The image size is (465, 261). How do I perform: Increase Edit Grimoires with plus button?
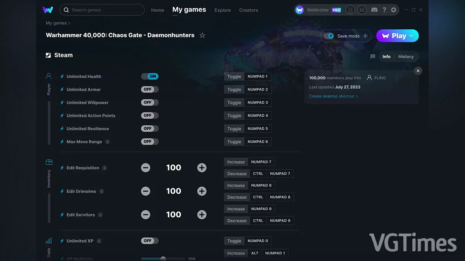click(x=202, y=191)
